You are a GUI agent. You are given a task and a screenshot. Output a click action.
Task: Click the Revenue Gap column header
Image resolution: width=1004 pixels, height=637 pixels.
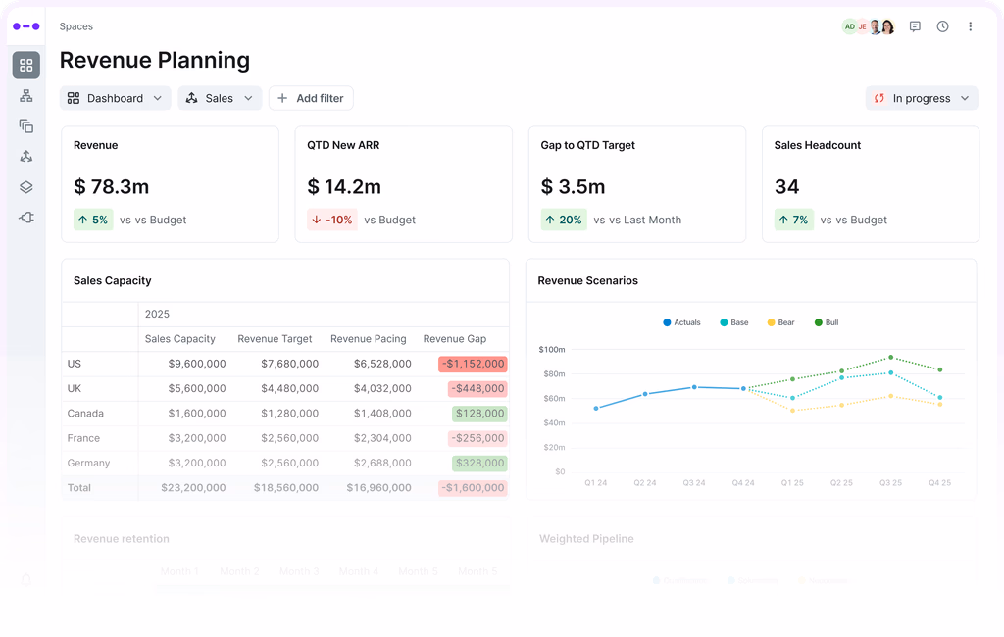coord(455,339)
